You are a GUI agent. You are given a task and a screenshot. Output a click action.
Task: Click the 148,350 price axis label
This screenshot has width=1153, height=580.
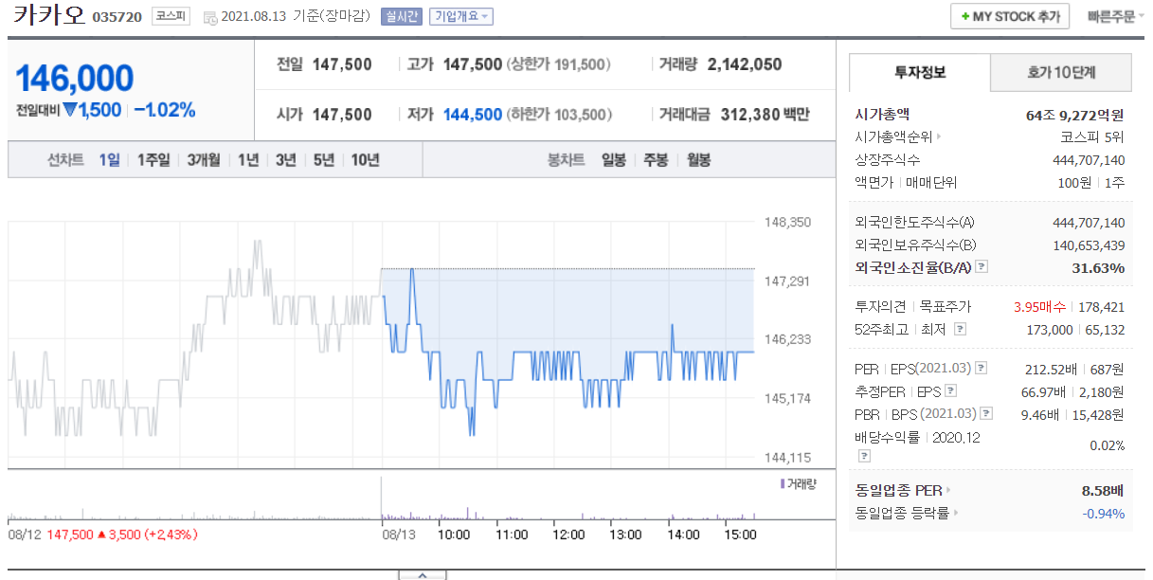(x=787, y=223)
